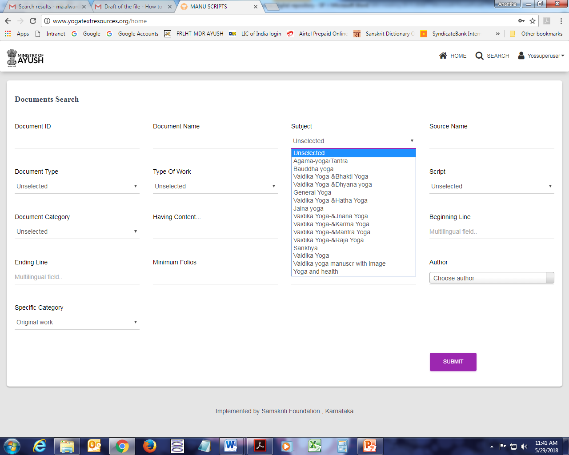This screenshot has height=455, width=569.
Task: Click the Home house icon in navbar
Action: tap(443, 56)
